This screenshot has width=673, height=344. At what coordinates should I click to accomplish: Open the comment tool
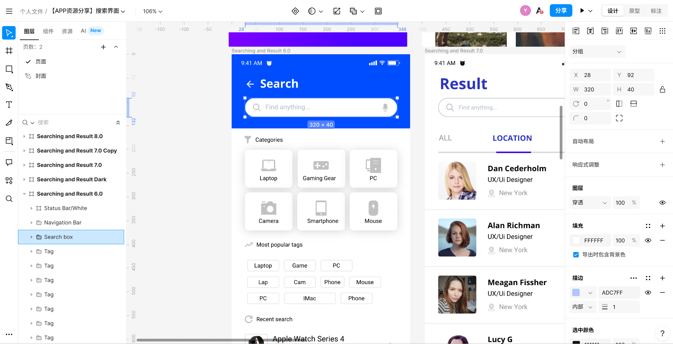9,162
